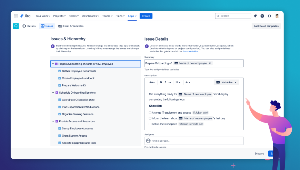The width and height of the screenshot is (300, 170).
Task: Click info icon under Issues & Hierarchy
Action: coord(53,46)
